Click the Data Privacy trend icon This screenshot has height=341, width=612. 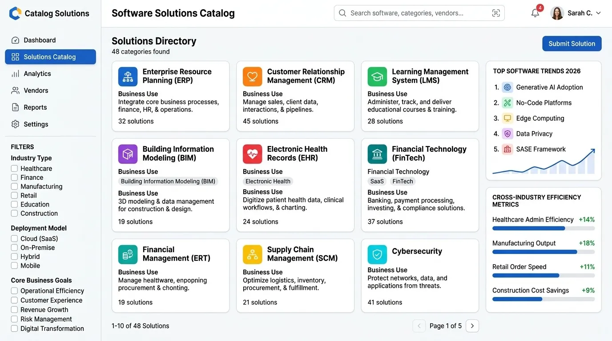[507, 134]
